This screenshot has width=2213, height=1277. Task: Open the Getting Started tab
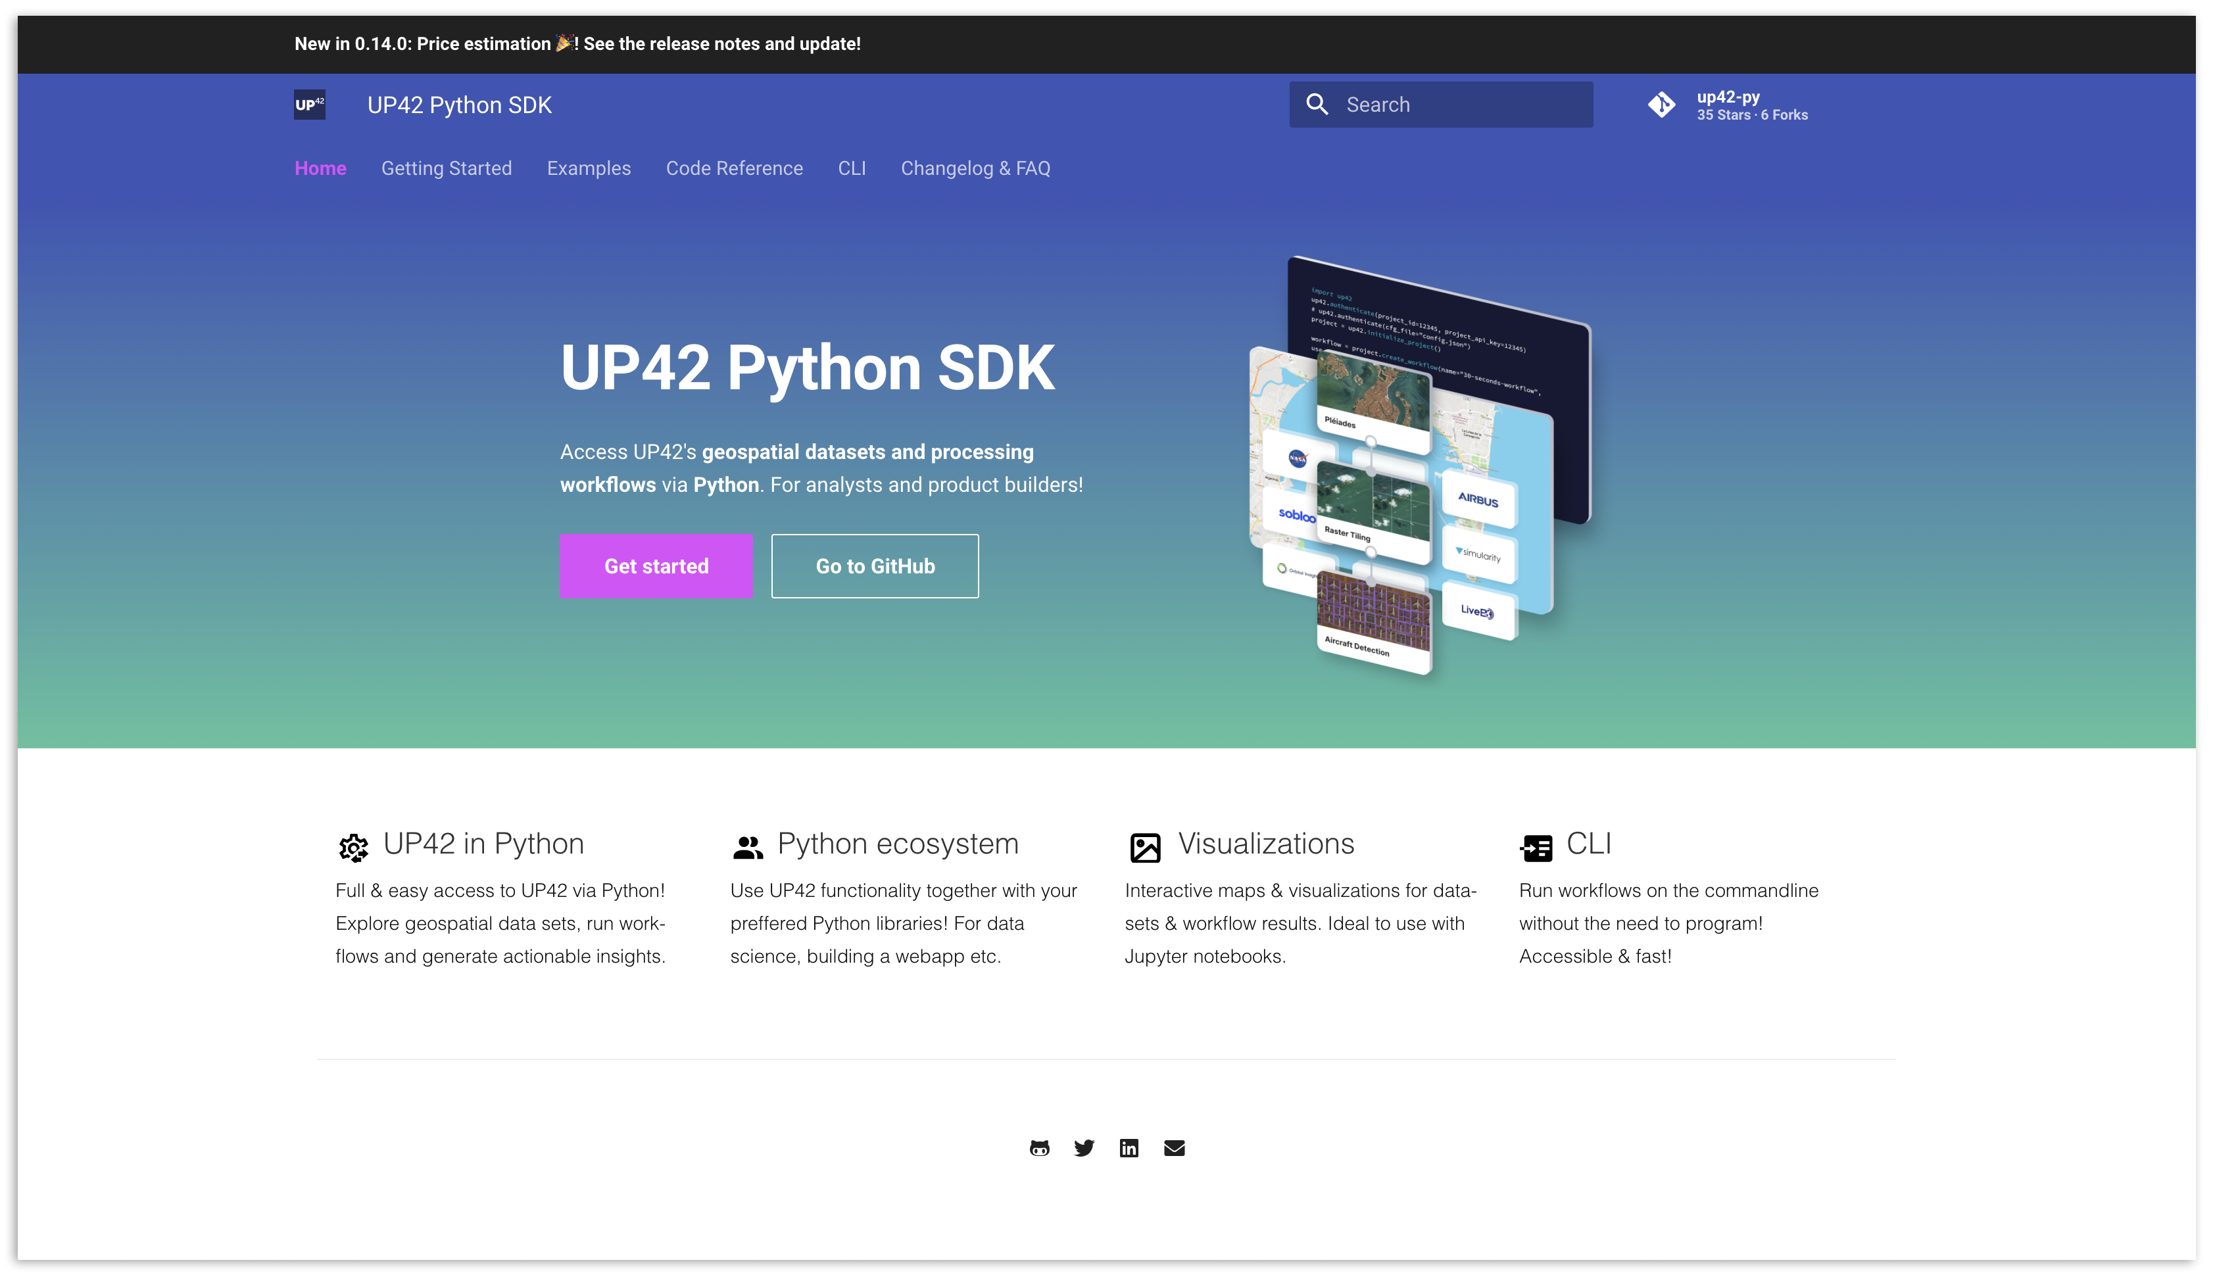coord(447,168)
